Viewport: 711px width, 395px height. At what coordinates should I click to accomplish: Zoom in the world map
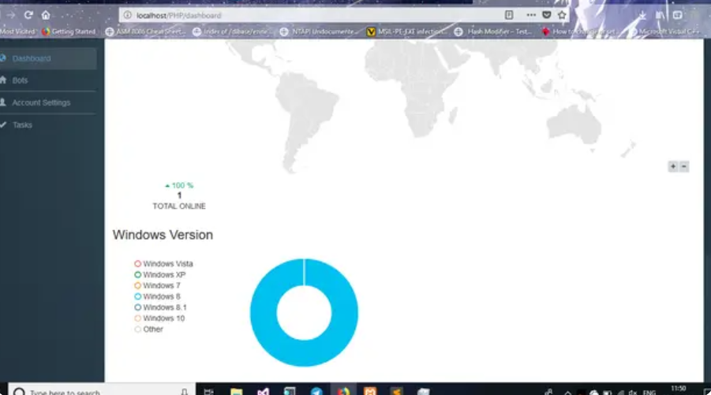tap(673, 166)
